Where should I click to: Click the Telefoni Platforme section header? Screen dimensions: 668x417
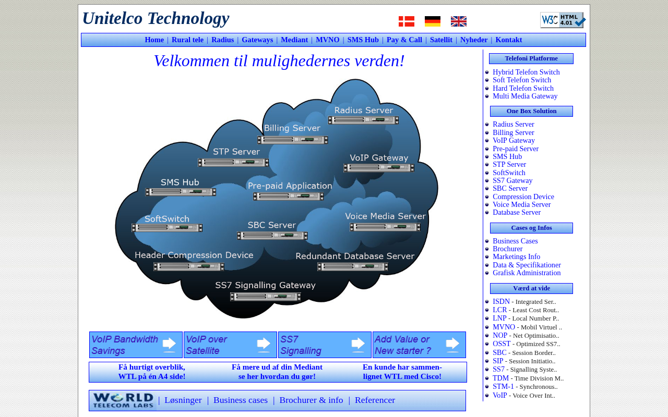531,59
